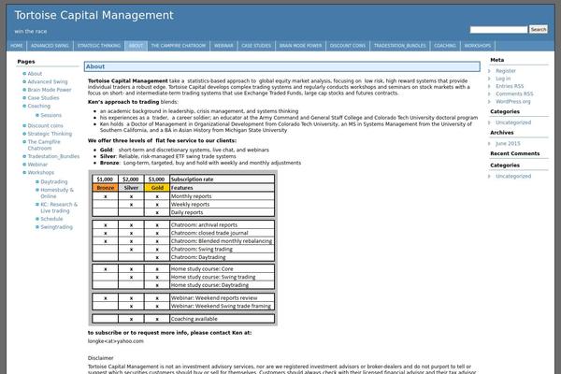Image resolution: width=561 pixels, height=374 pixels.
Task: Open the WordPress.org link
Action: 513,102
